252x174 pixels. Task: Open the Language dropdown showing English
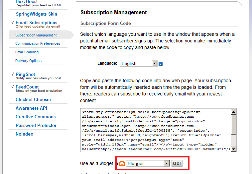click(139, 63)
